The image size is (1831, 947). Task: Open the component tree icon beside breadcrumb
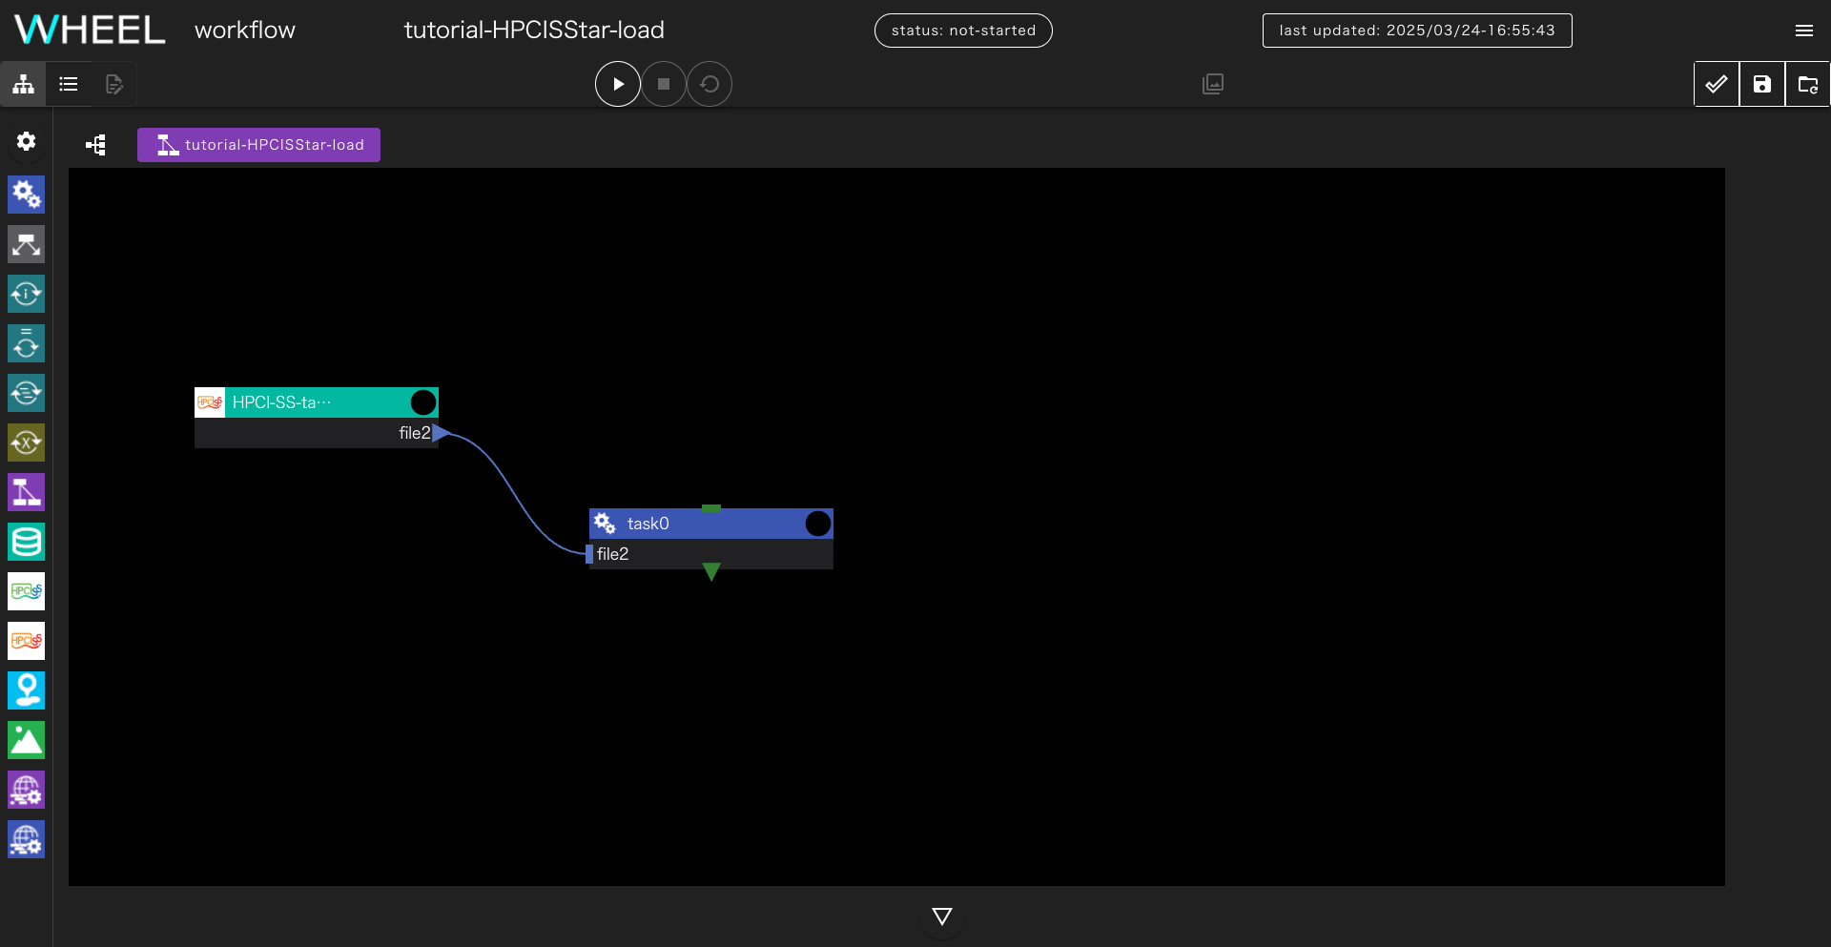click(95, 145)
